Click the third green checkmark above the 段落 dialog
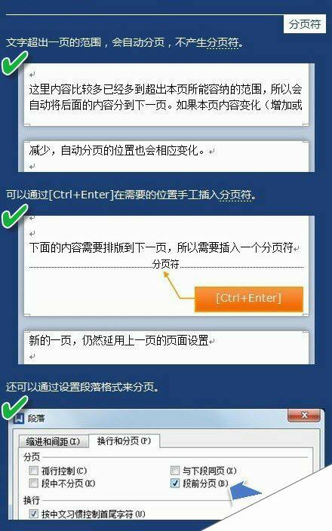332x531 pixels. coord(14,407)
